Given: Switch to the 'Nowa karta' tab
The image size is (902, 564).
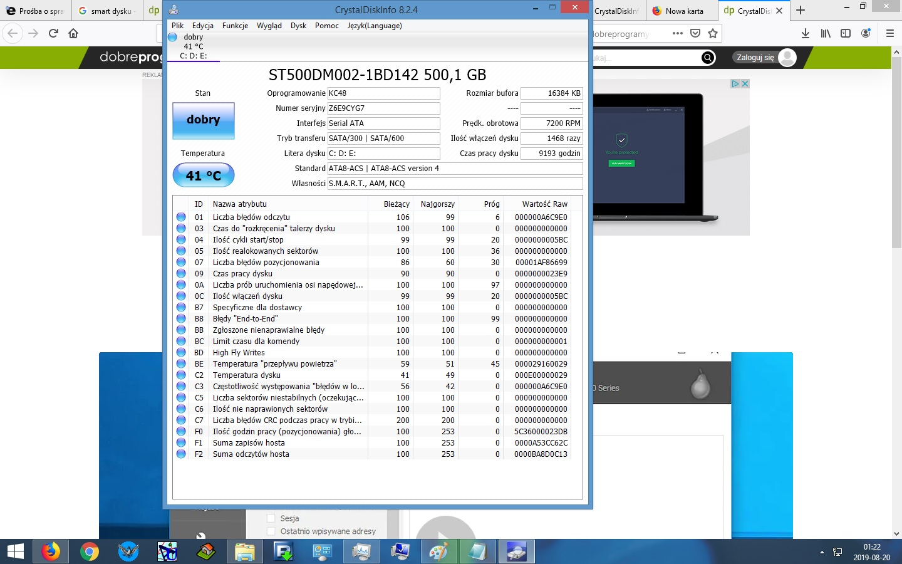Looking at the screenshot, I should (x=681, y=11).
